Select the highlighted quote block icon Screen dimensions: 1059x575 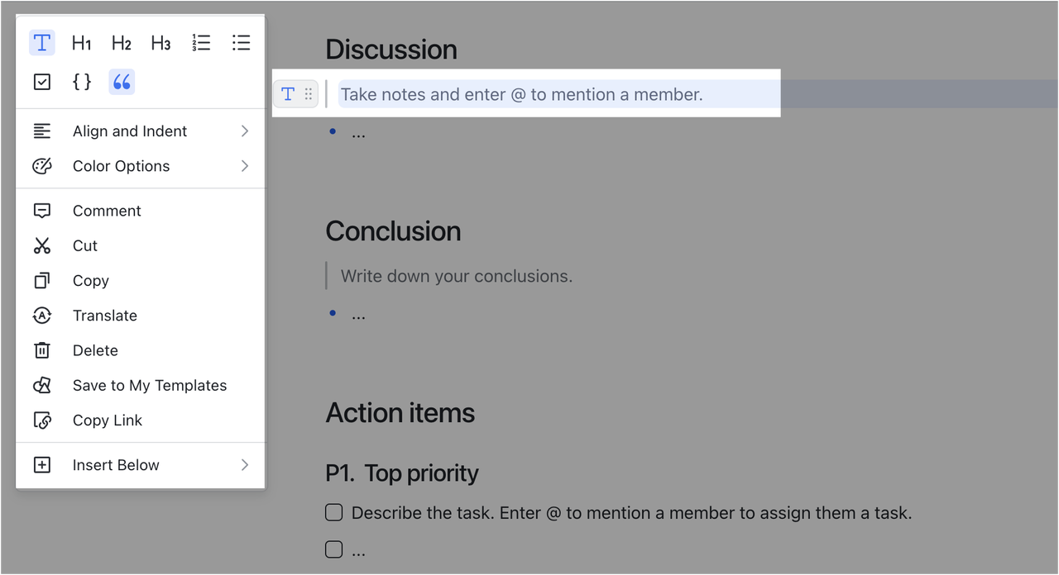121,81
